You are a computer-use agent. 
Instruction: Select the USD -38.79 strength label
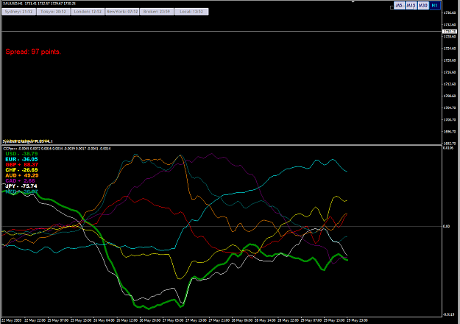(x=21, y=154)
